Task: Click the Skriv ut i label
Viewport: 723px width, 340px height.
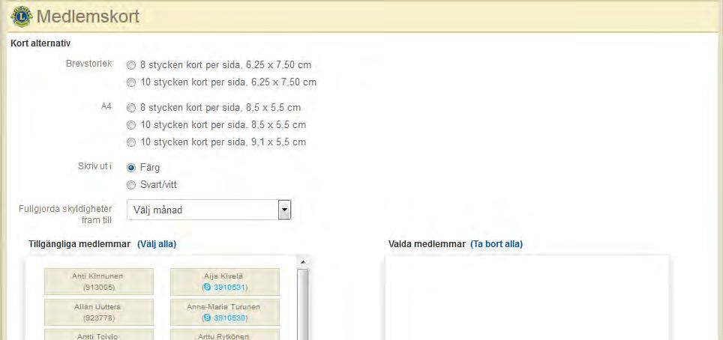Action: (x=94, y=166)
